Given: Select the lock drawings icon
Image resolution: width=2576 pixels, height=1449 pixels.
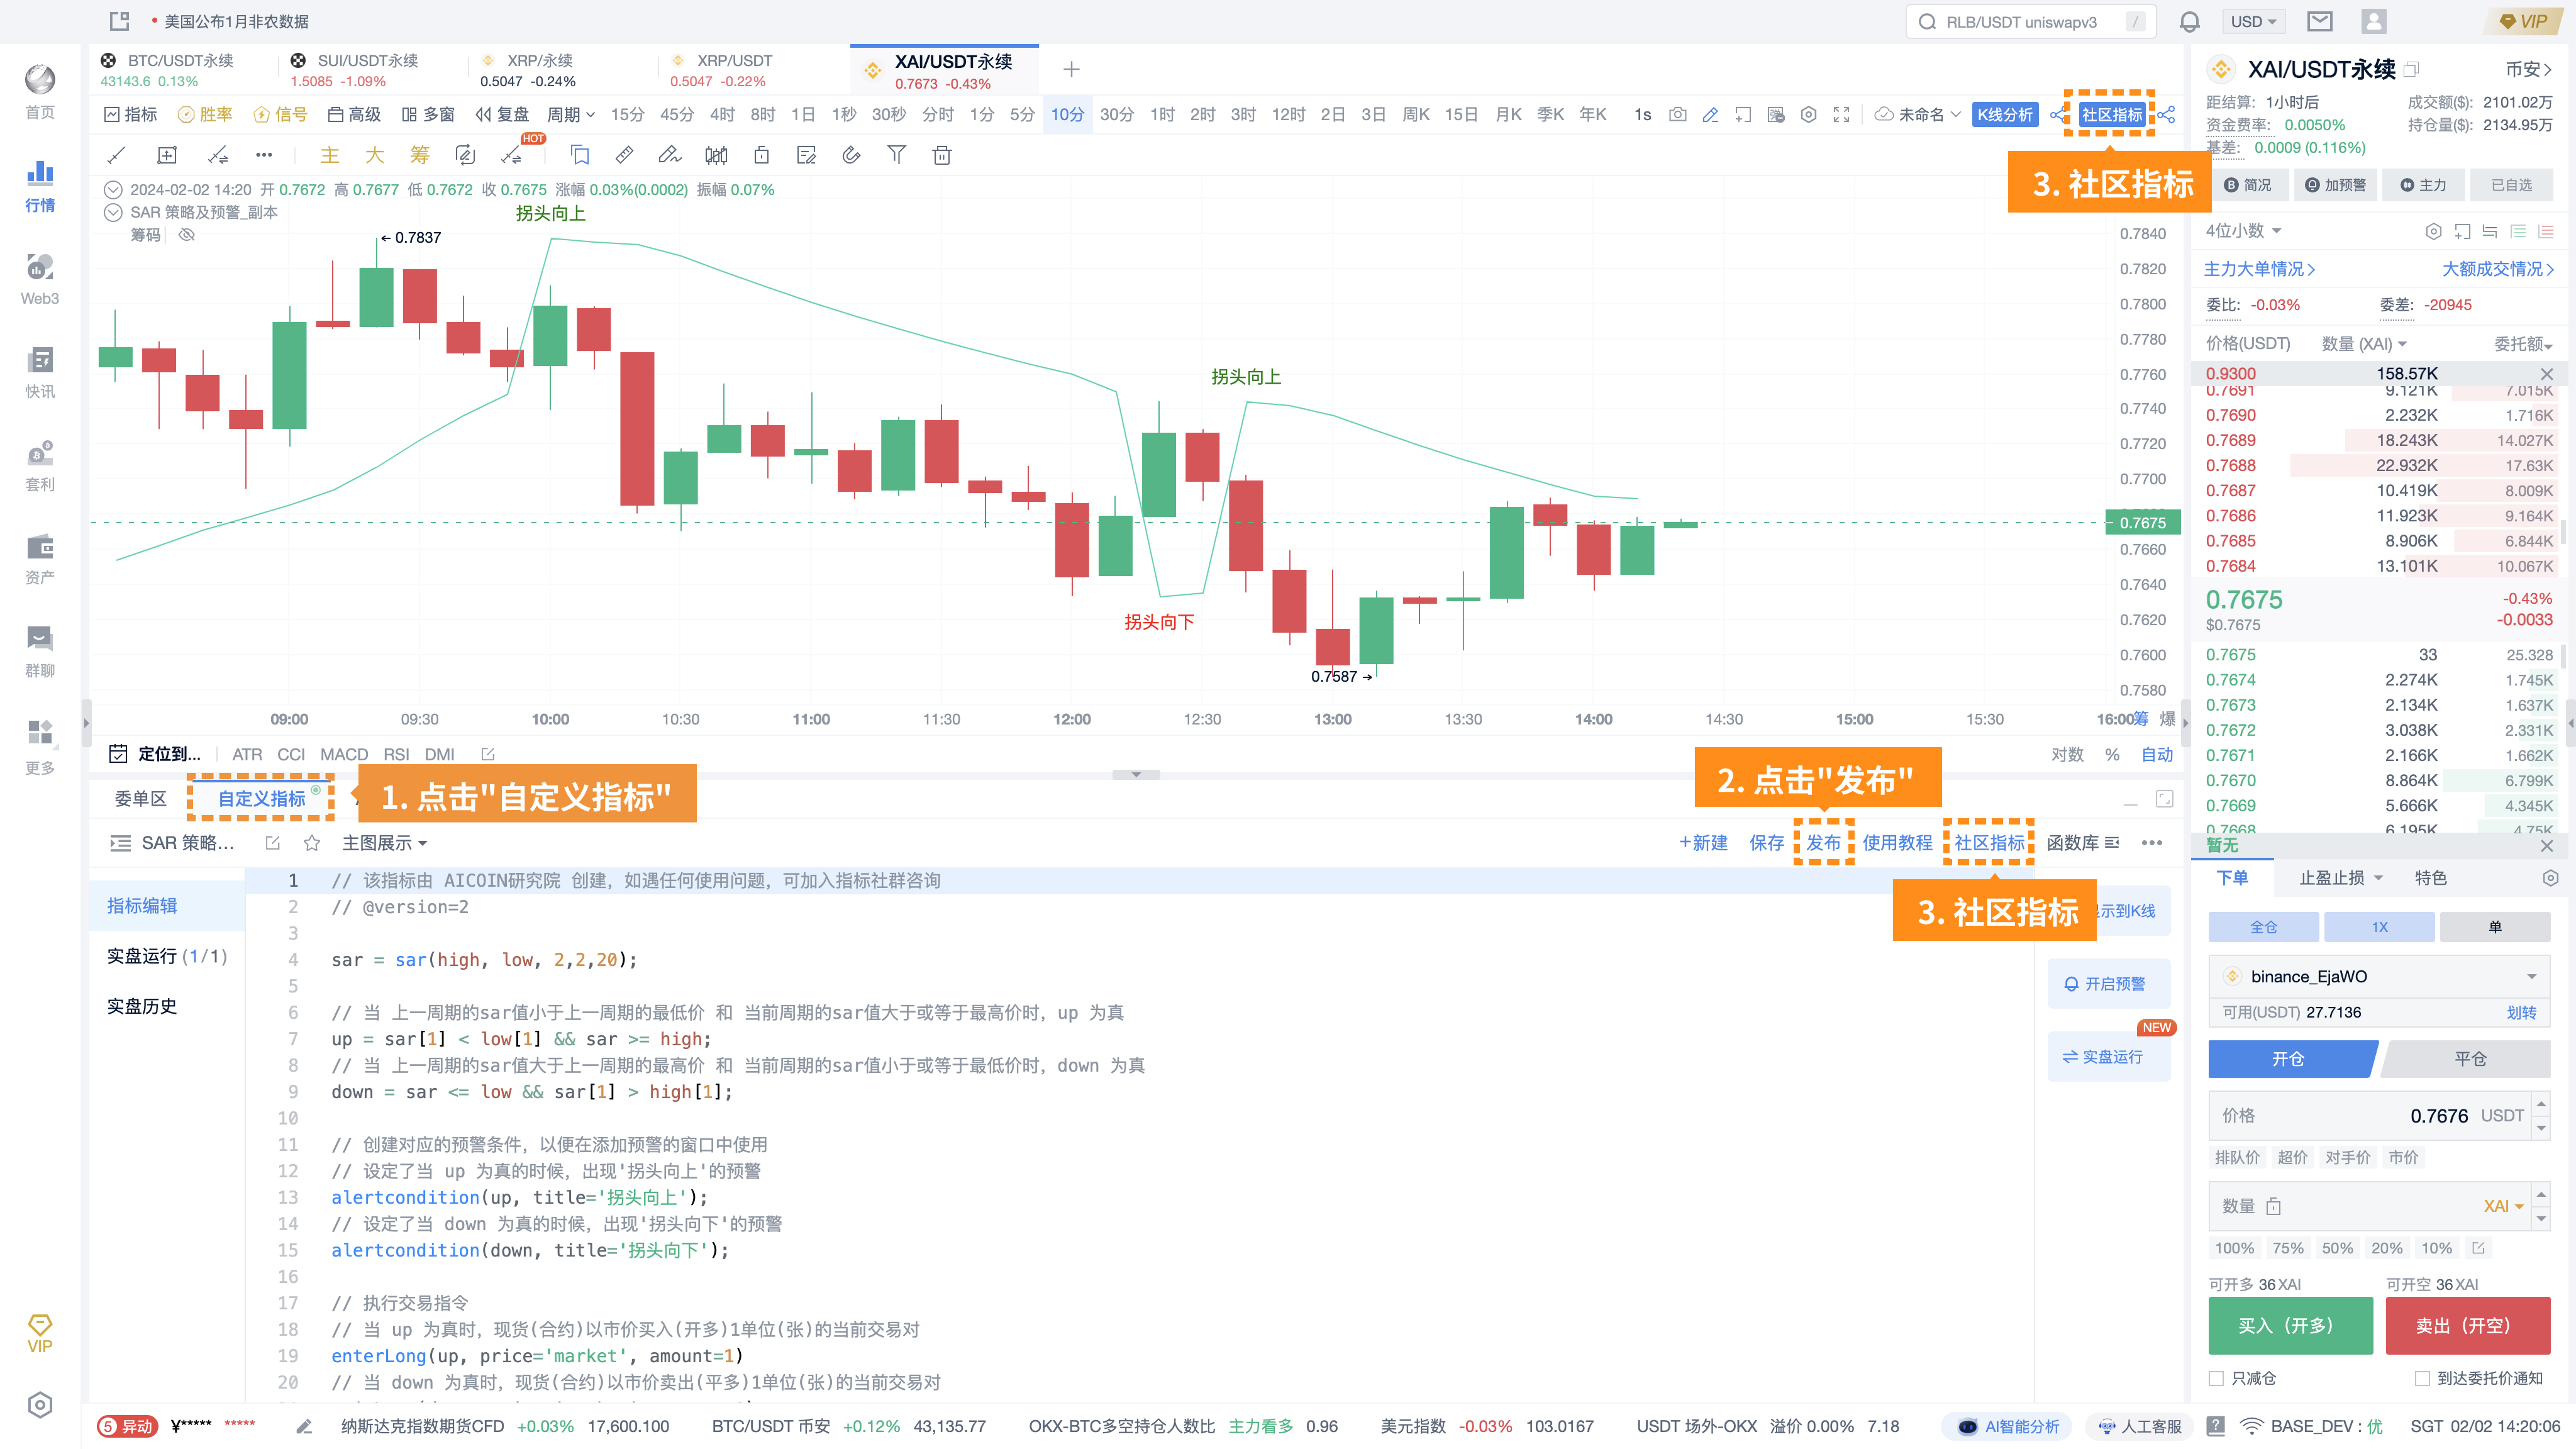Looking at the screenshot, I should coord(761,155).
